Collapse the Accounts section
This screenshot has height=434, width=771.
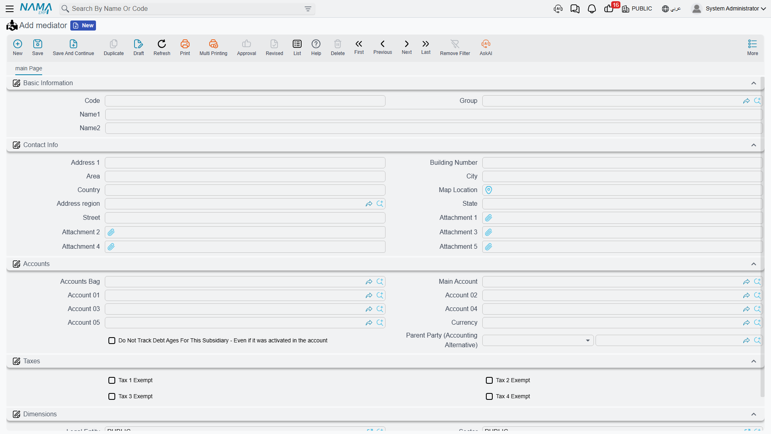(754, 264)
